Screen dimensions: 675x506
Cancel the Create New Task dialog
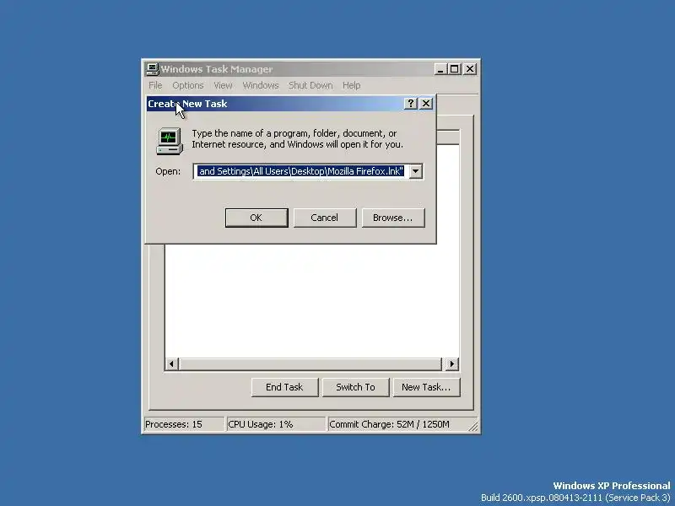(325, 218)
